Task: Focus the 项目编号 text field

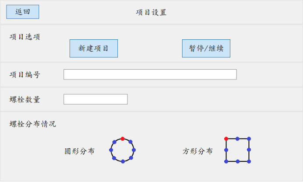Action: [x=150, y=74]
